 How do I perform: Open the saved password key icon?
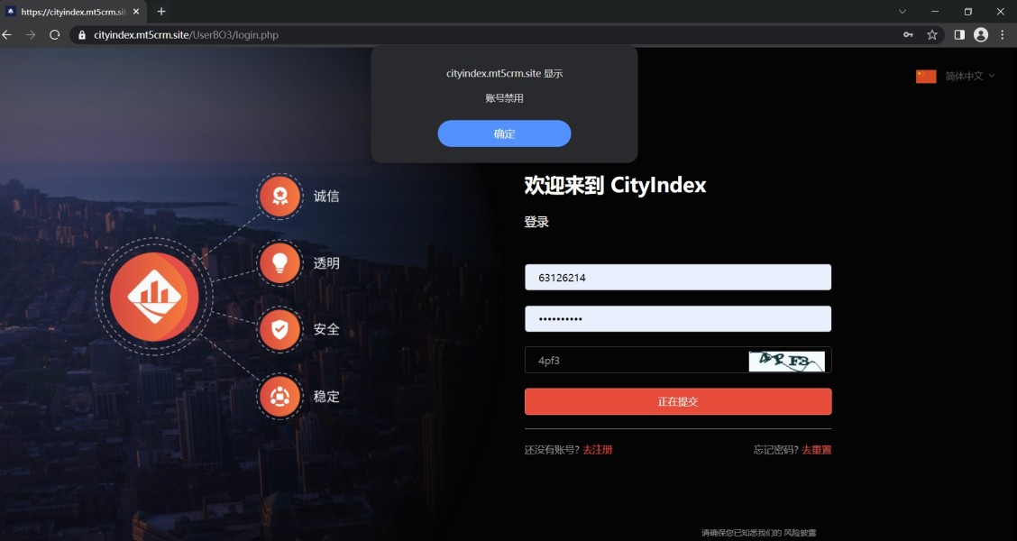pos(908,35)
